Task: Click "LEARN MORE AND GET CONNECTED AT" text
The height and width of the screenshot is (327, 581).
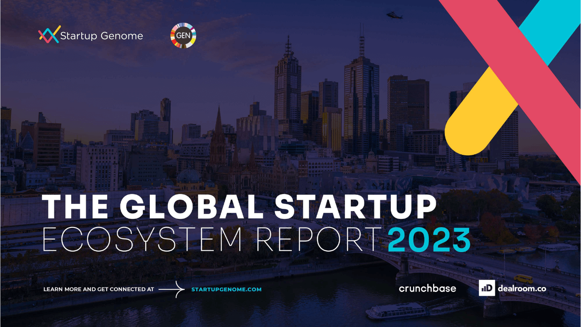Action: [x=98, y=289]
